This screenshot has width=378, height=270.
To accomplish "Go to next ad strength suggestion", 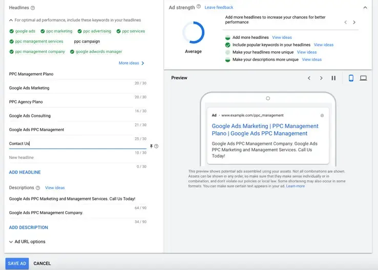I will (354, 22).
